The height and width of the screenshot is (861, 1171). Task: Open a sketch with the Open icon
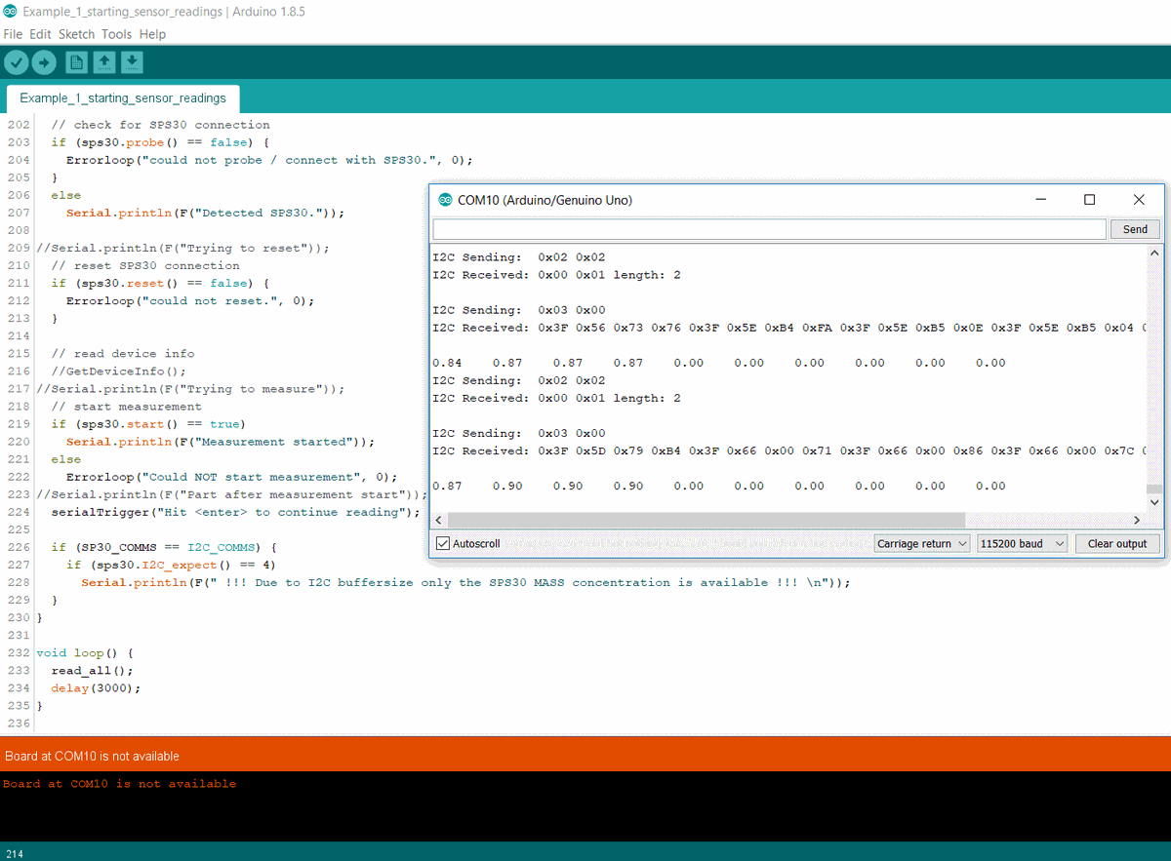click(104, 62)
